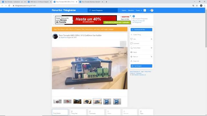207x116 pixels.
Task: Click the browser forward arrow
Action: [x=6, y=6]
